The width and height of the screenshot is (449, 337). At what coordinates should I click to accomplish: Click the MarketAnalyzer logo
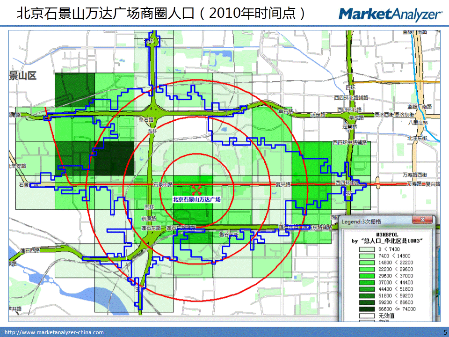tap(390, 14)
